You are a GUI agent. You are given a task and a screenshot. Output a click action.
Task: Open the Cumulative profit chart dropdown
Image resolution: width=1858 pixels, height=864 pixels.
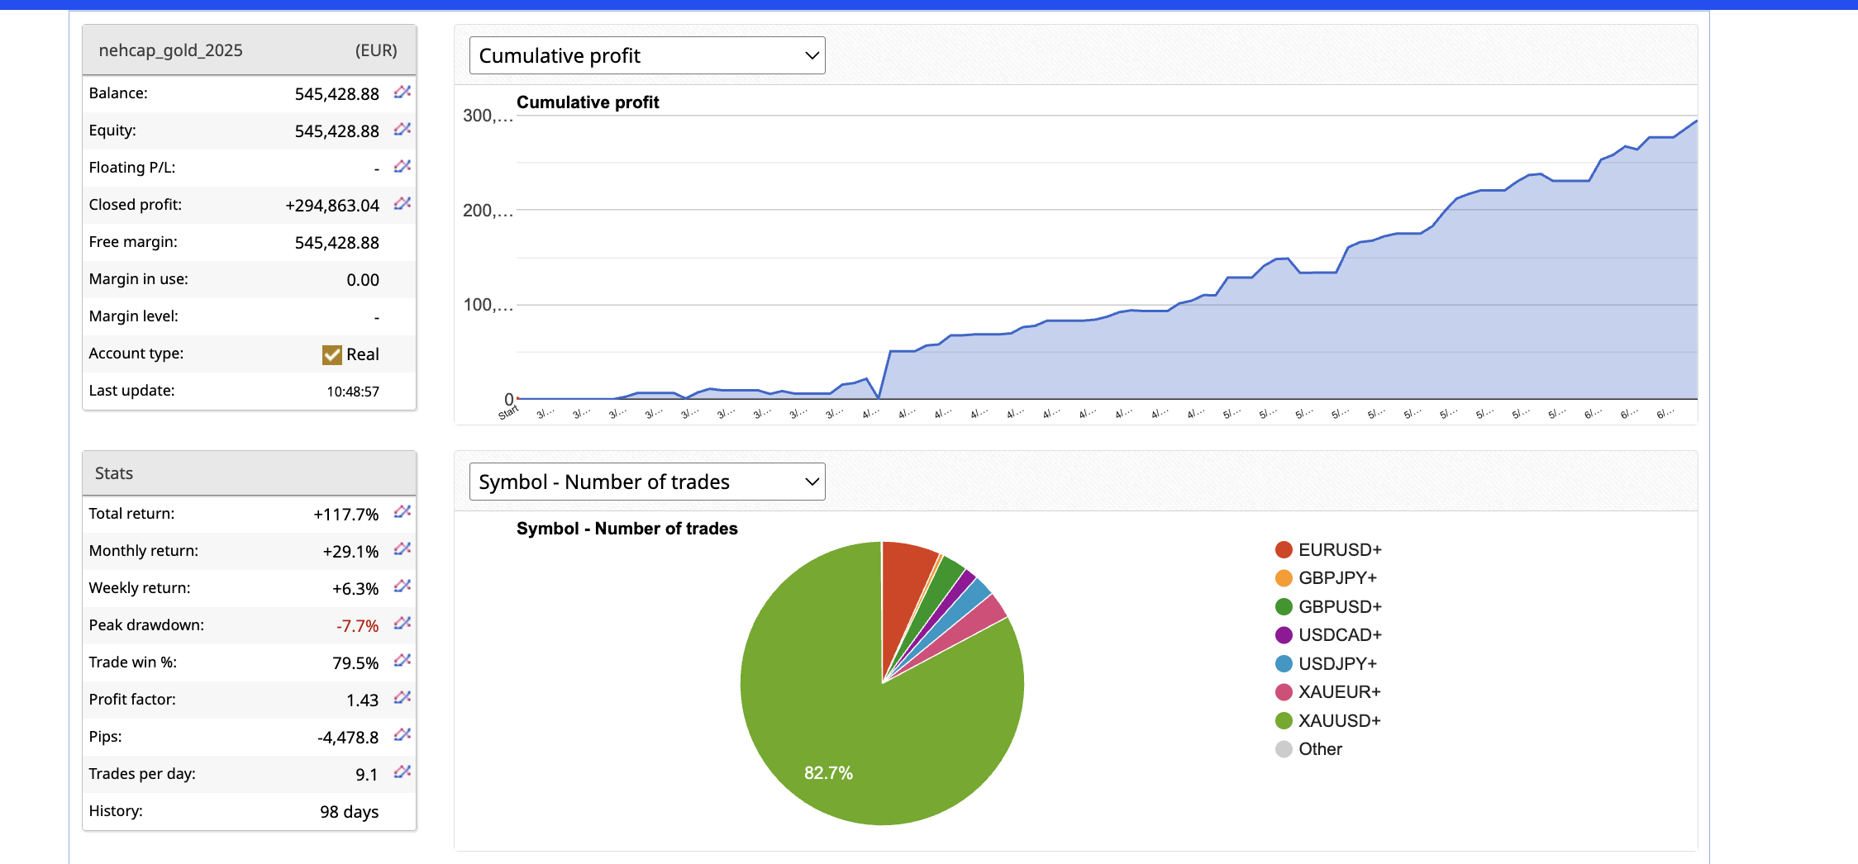click(x=647, y=55)
